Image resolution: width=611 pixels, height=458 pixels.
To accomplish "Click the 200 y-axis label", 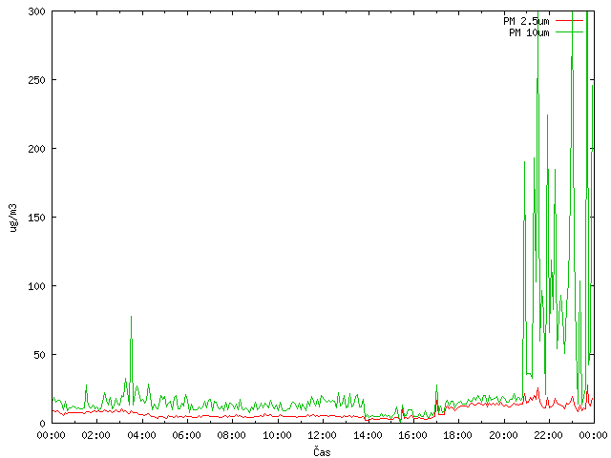I will 37,149.
